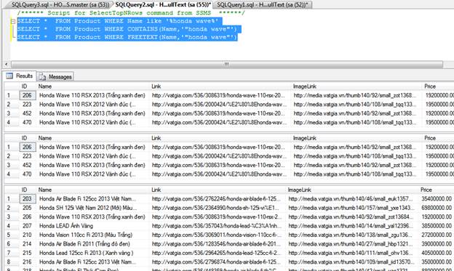Screen dimensions: 454x271
Task: Click the script comment line in the editor
Action: (x=131, y=13)
